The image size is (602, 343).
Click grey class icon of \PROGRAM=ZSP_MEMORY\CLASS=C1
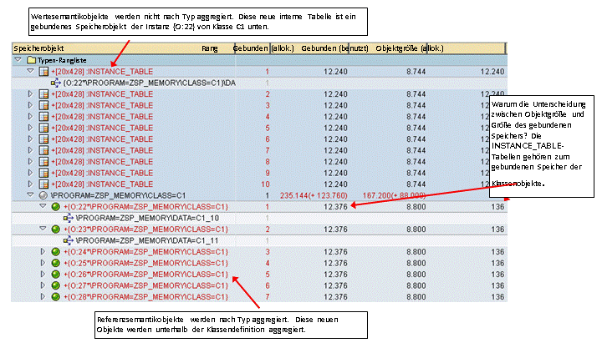tap(43, 195)
